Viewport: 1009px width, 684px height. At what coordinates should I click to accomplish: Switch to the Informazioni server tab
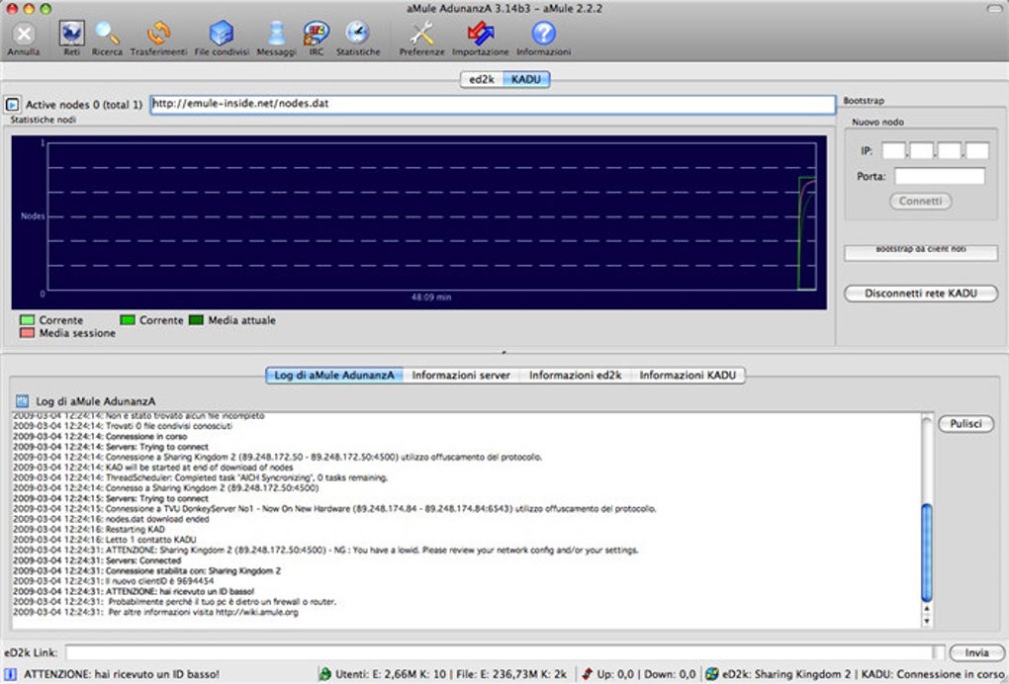(461, 375)
